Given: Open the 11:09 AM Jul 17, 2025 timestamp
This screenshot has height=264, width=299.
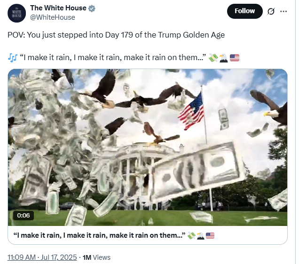Looking at the screenshot, I should coord(42,257).
